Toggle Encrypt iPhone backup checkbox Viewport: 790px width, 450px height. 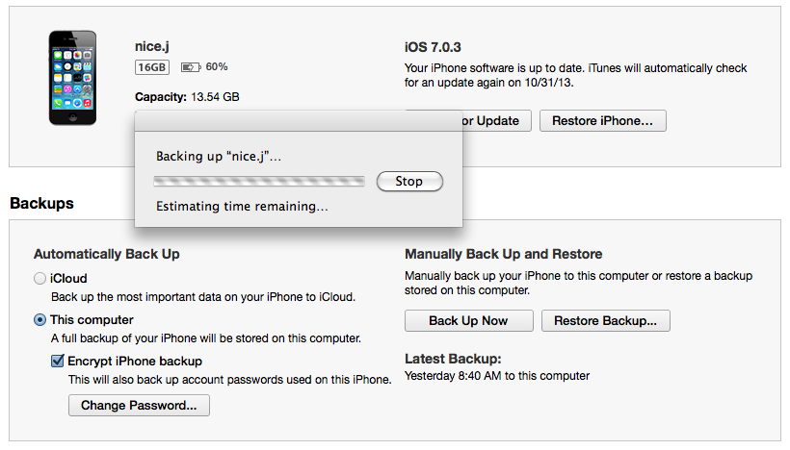coord(57,362)
